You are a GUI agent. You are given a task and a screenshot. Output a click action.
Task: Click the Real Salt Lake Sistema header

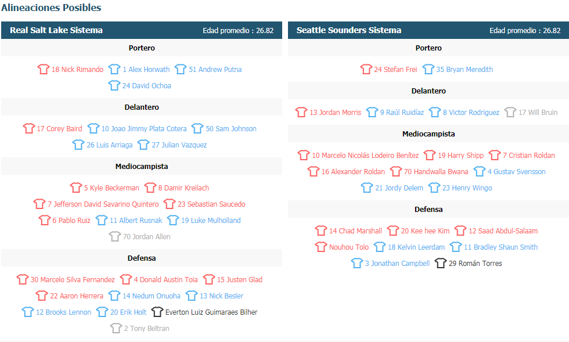pyautogui.click(x=56, y=30)
